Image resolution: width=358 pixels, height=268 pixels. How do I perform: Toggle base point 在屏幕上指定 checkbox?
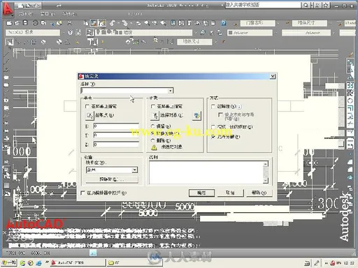(x=87, y=106)
